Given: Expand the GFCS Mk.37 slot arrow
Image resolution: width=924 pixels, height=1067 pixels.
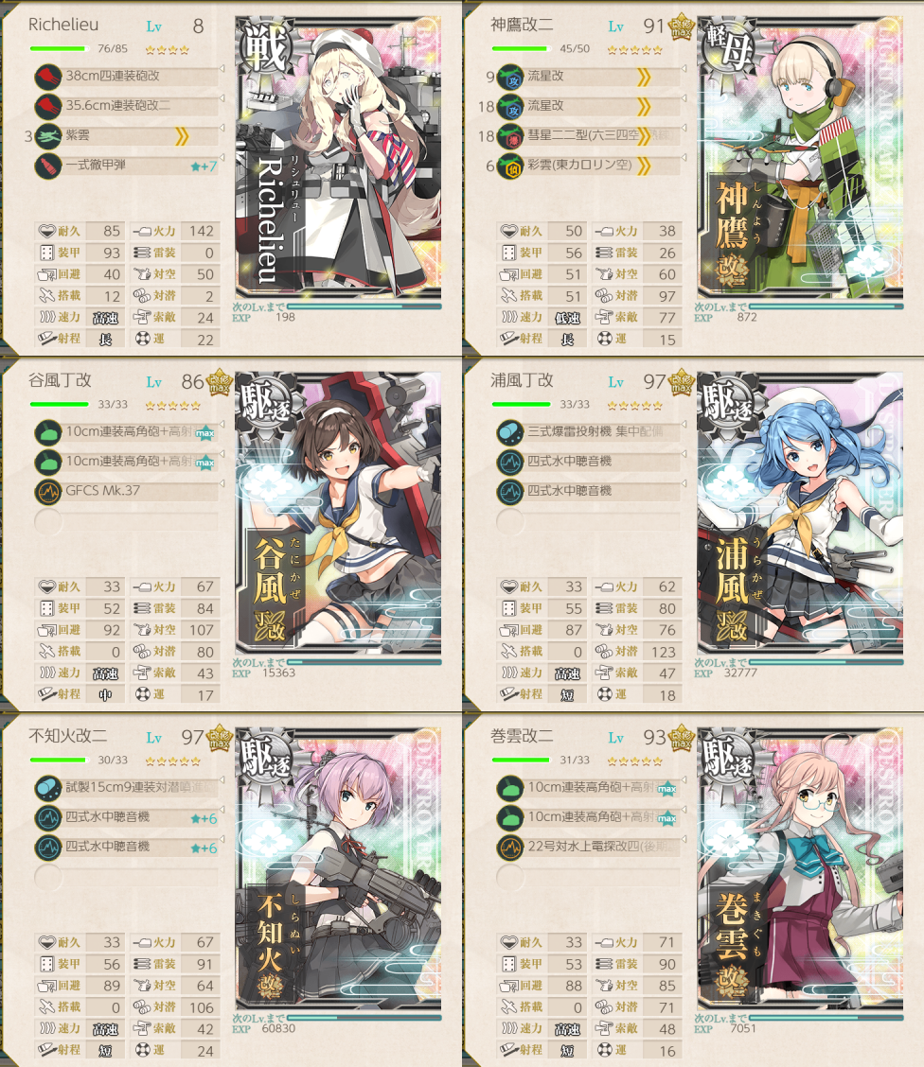Looking at the screenshot, I should (222, 483).
